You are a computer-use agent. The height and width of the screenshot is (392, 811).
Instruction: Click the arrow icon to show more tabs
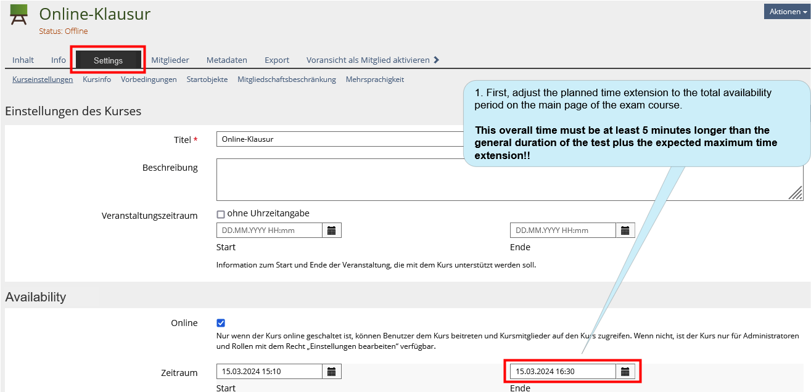point(437,60)
